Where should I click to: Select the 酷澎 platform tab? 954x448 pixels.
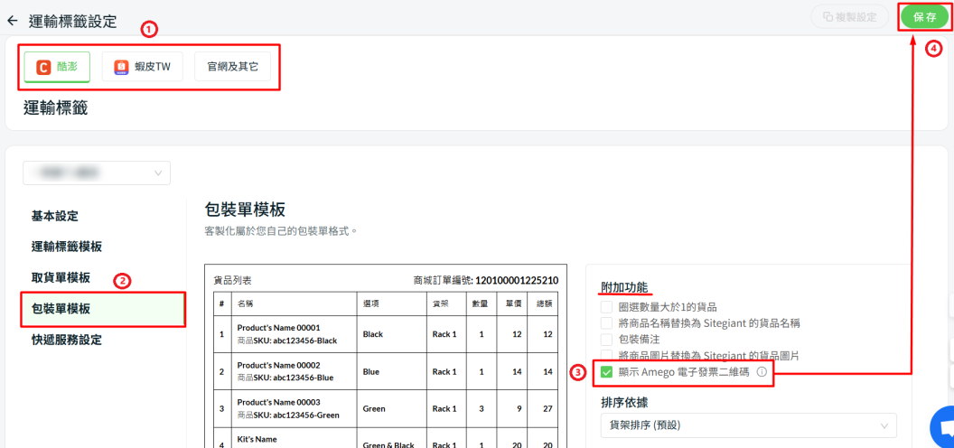pyautogui.click(x=57, y=67)
